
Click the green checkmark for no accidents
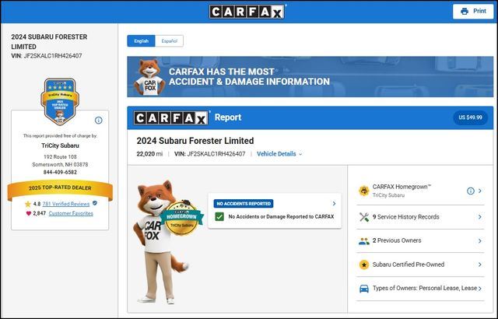pos(219,217)
